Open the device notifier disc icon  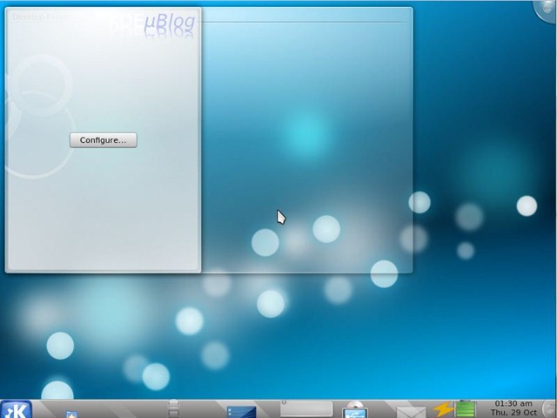[355, 409]
